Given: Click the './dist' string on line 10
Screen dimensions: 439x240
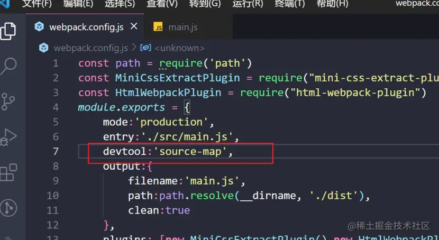Looking at the screenshot, I should (334, 196).
